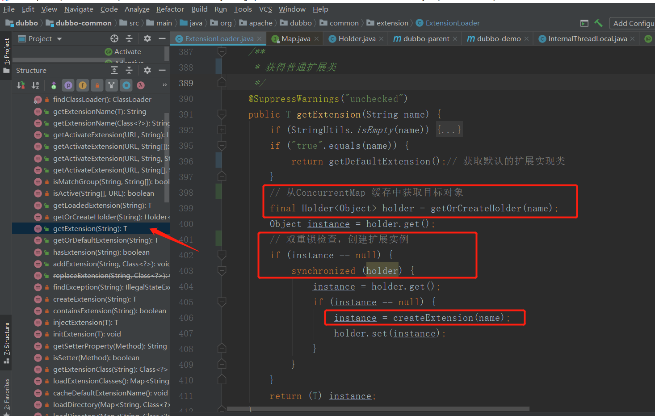Switch to the InternalThreadLocal.java tab
This screenshot has height=416, width=655.
click(x=587, y=39)
